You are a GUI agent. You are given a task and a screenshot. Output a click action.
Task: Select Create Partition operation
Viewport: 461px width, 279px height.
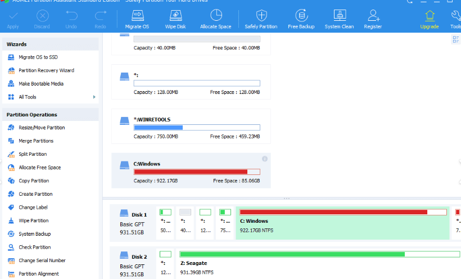[x=35, y=193]
